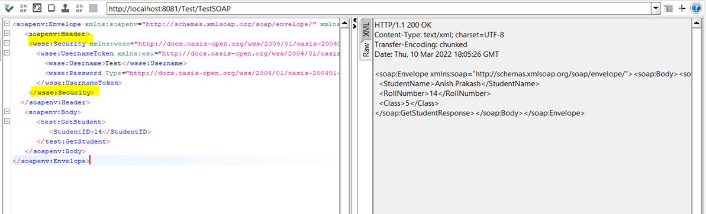Click the wsse:Password Type line
Viewport: 706px width, 214px height.
pos(193,73)
